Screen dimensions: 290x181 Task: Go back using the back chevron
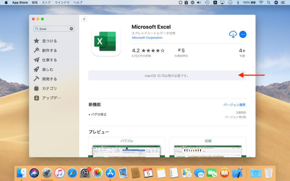[x=84, y=19]
